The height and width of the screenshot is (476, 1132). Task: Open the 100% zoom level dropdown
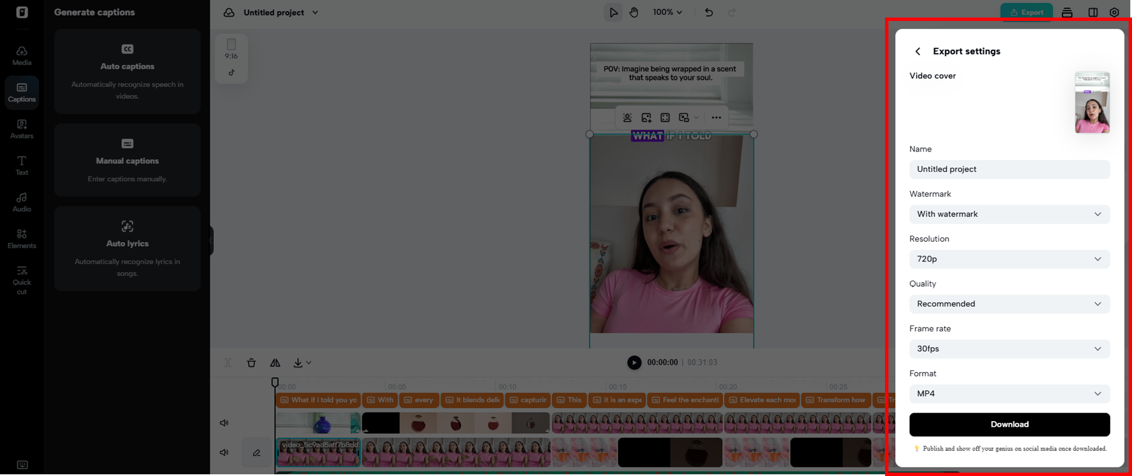coord(667,12)
